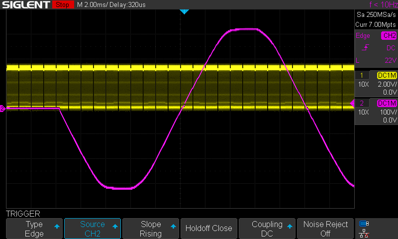This screenshot has height=239, width=398.
Task: Click the Edge trigger type label
Action: (363, 36)
